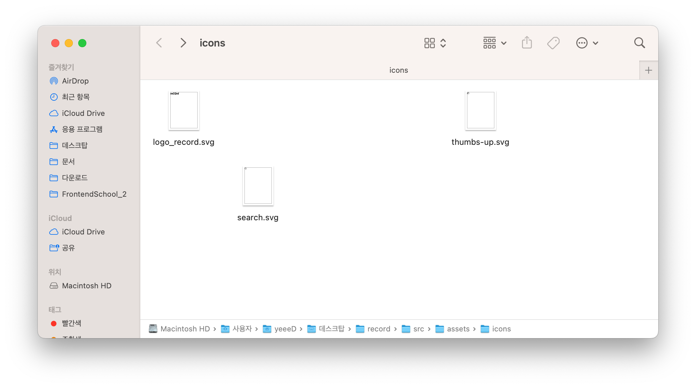696x388 pixels.
Task: Toggle the icon view switcher
Action: [435, 43]
